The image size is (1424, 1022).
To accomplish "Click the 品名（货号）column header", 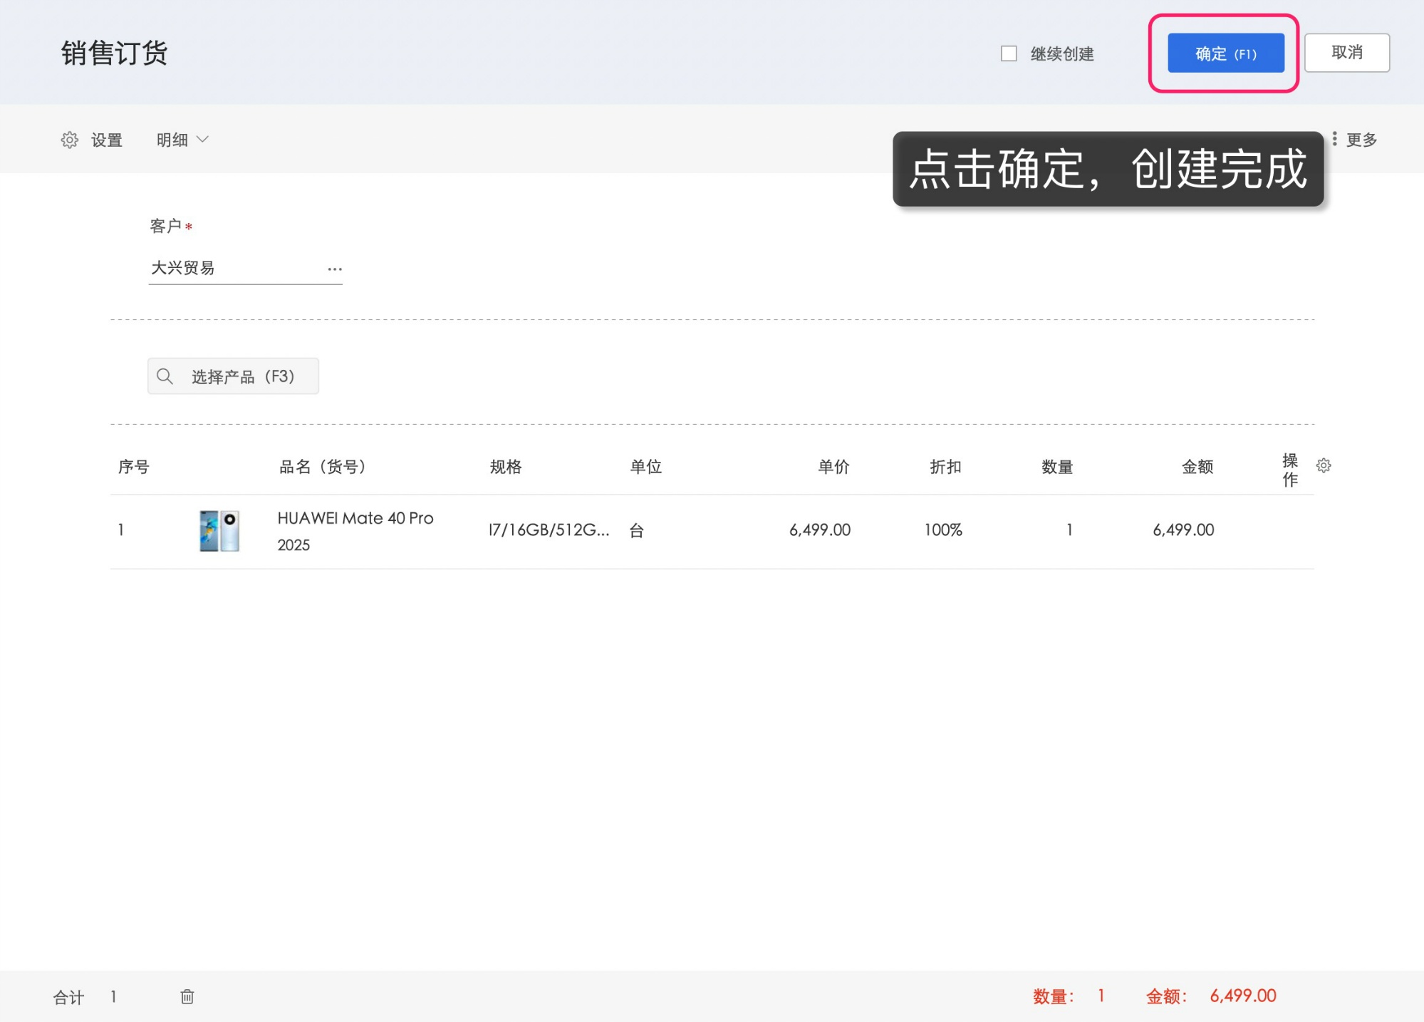I will pyautogui.click(x=323, y=467).
